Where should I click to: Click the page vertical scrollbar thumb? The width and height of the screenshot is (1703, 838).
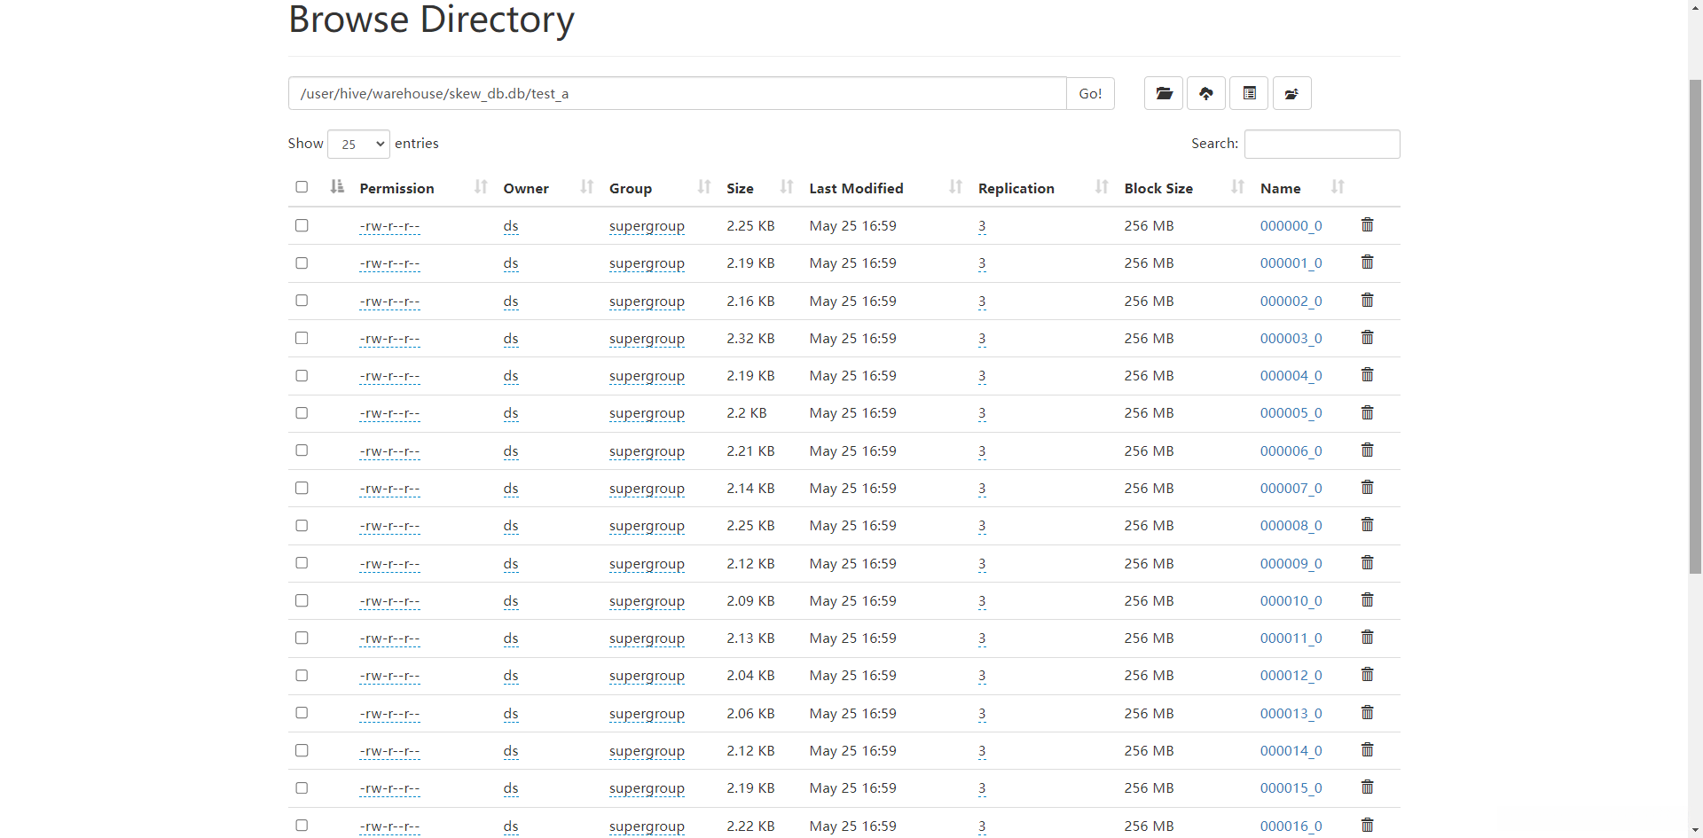(x=1695, y=326)
